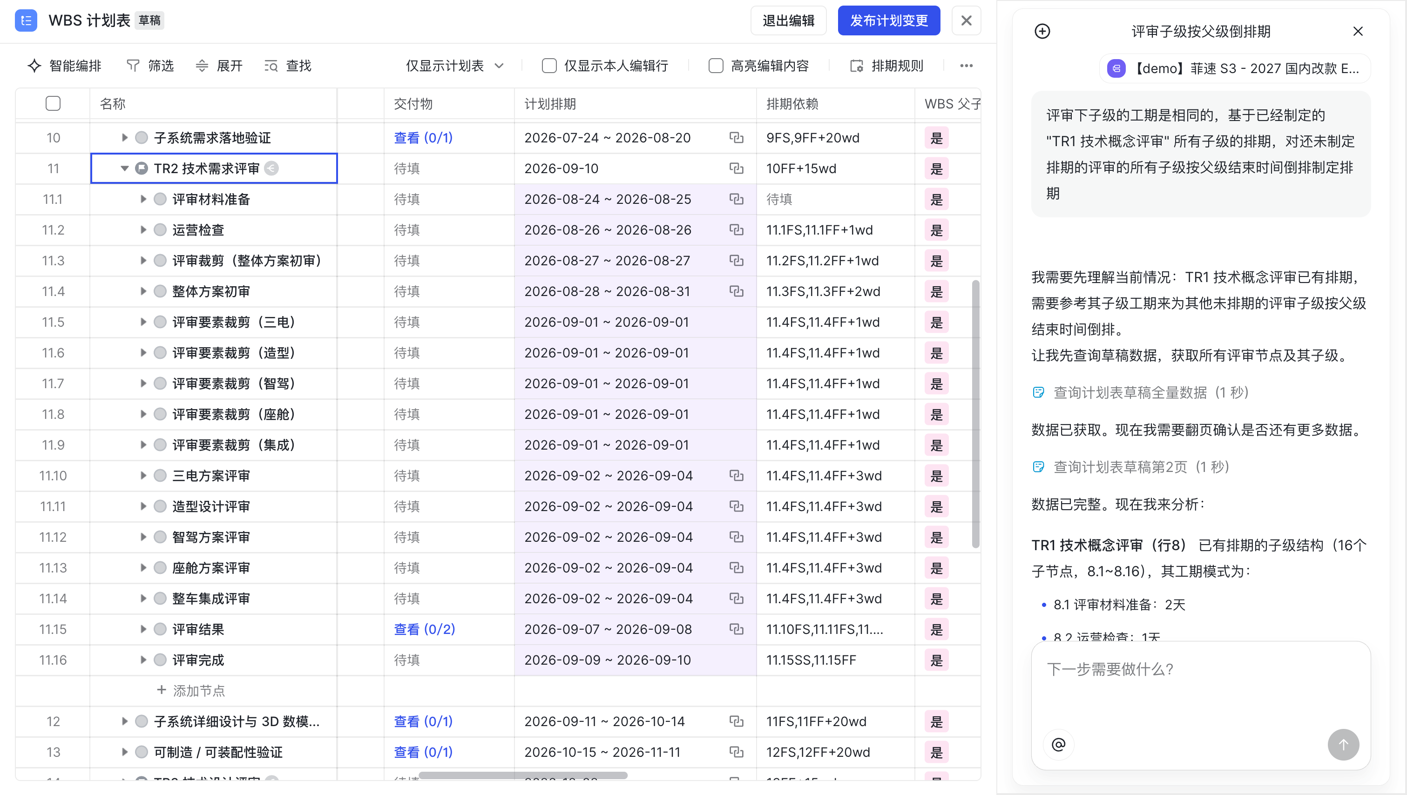Click the WBS plan table app icon
This screenshot has height=795, width=1407.
coord(26,21)
